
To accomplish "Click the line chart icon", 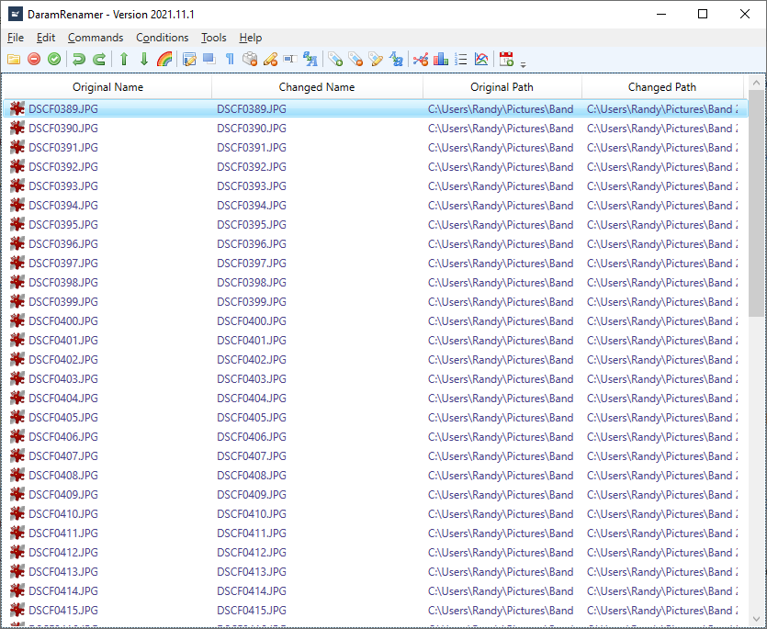I will tap(481, 59).
